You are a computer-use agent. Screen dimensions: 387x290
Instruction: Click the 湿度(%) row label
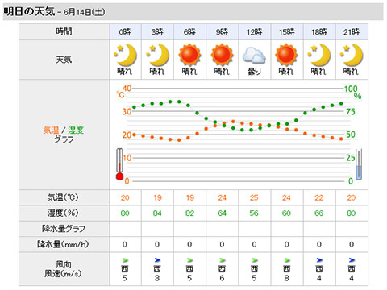tap(63, 213)
